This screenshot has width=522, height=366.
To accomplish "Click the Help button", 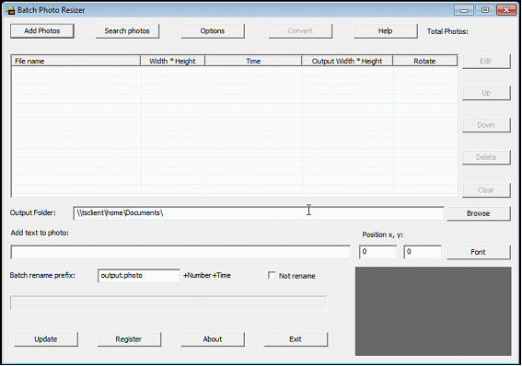I will coord(386,31).
